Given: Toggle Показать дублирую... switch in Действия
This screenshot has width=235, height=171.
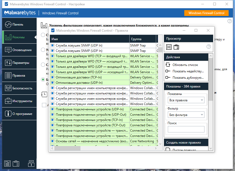Looking at the screenshot, I should [x=168, y=77].
